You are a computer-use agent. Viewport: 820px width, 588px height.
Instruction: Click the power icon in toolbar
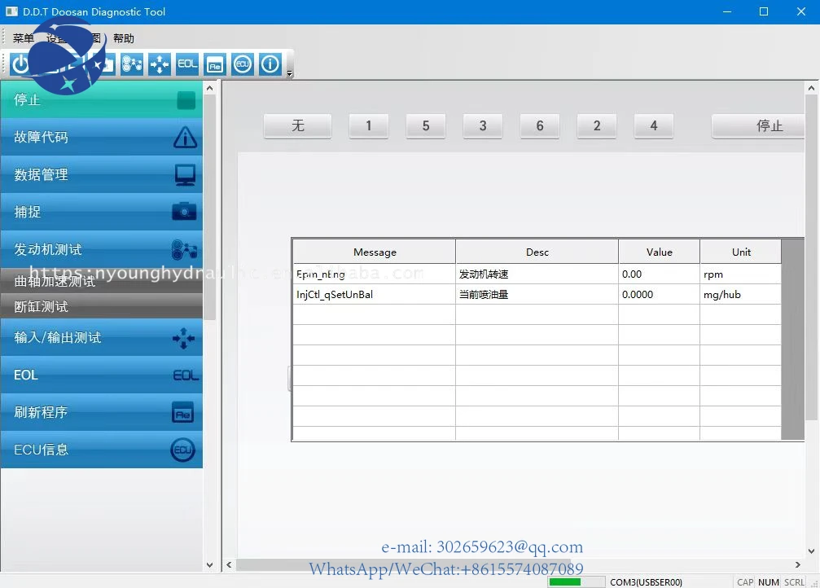point(20,64)
